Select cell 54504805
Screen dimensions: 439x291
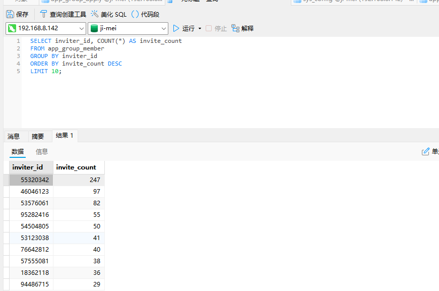pyautogui.click(x=31, y=226)
